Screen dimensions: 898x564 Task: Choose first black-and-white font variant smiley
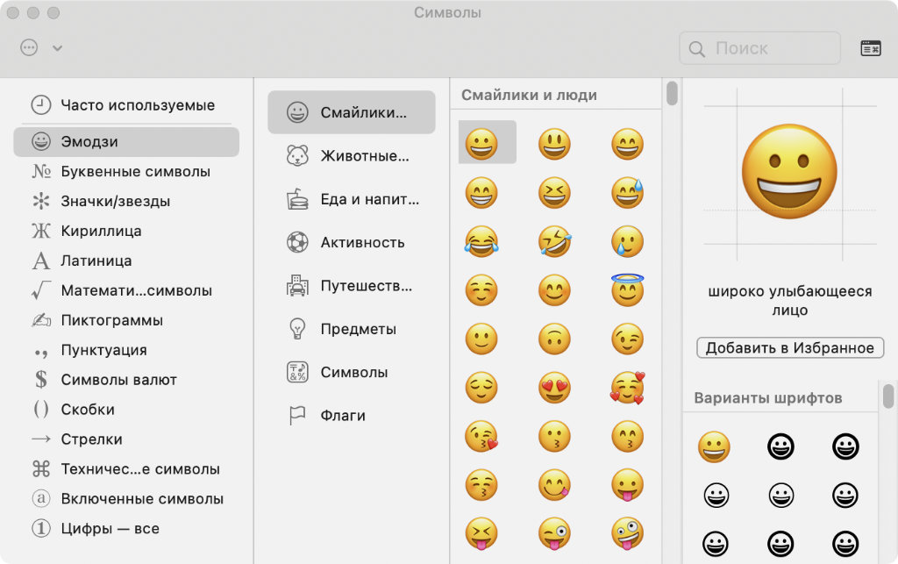coord(780,447)
